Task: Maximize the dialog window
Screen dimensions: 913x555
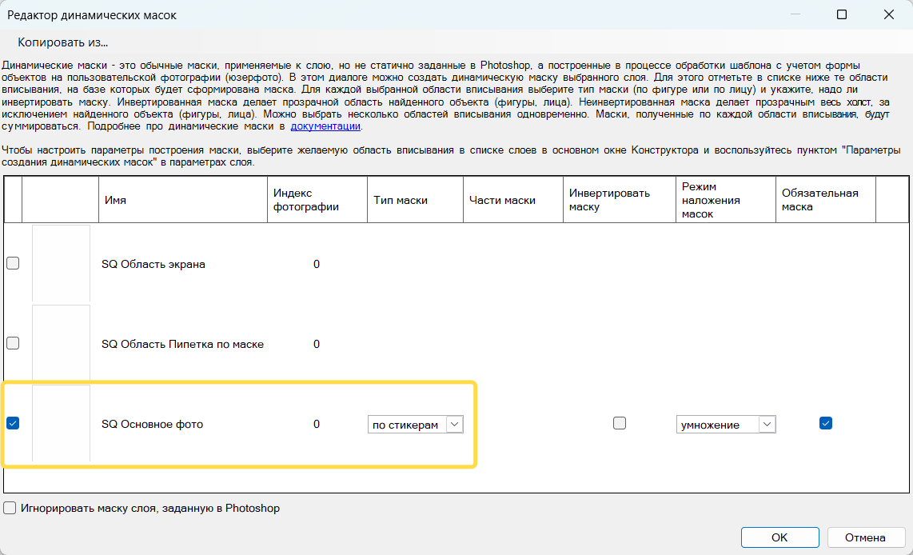Action: point(842,14)
